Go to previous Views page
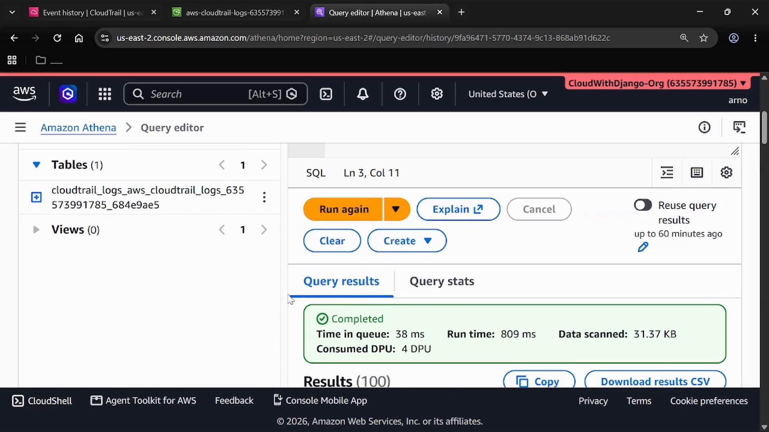The width and height of the screenshot is (769, 432). 221,230
